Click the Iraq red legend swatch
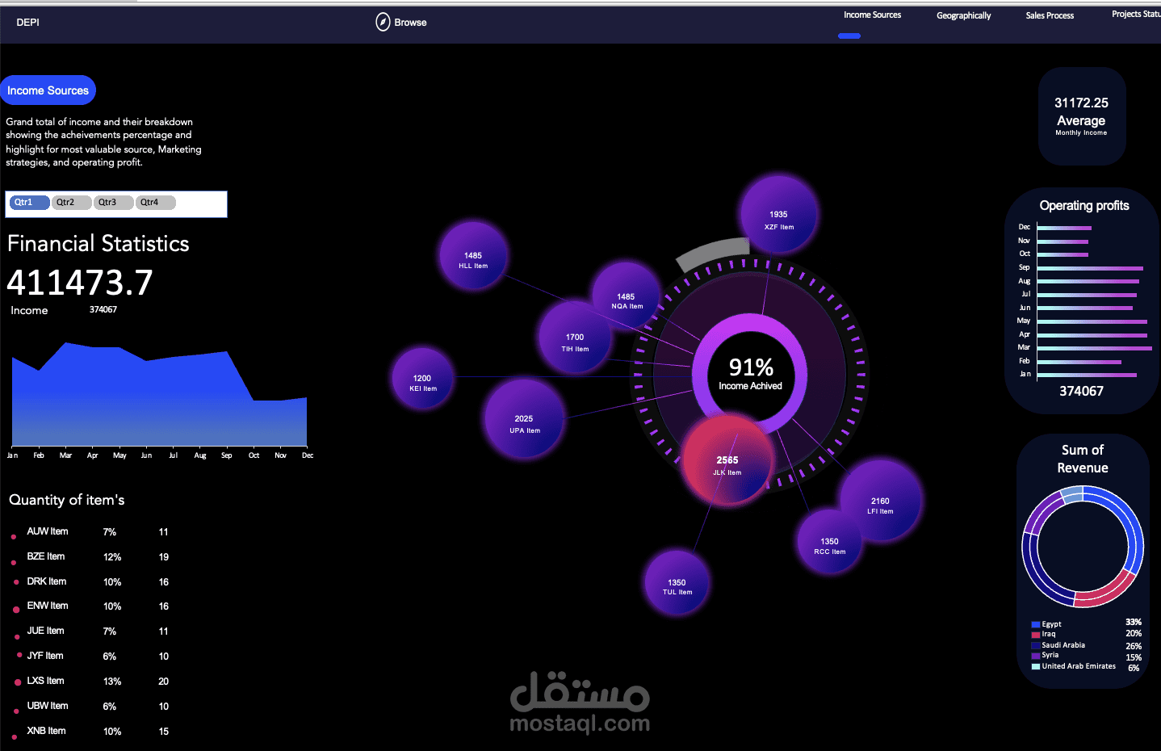The height and width of the screenshot is (751, 1161). click(x=1035, y=635)
